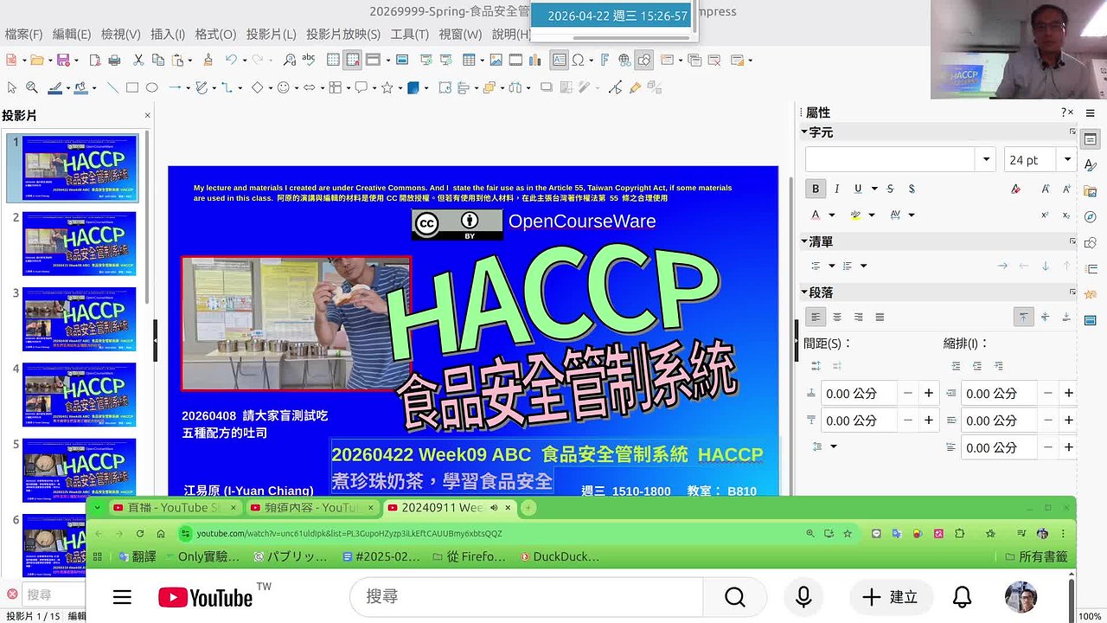Select the arrow Select tool
This screenshot has width=1107, height=623.
(x=11, y=87)
